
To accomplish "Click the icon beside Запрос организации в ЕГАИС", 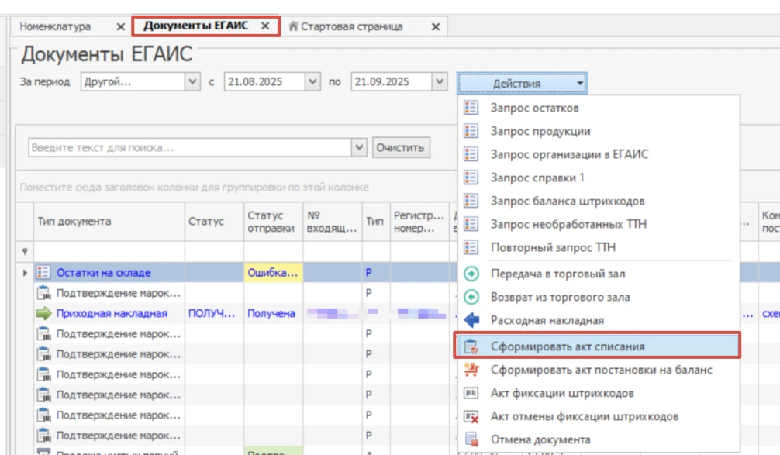I will click(x=471, y=154).
